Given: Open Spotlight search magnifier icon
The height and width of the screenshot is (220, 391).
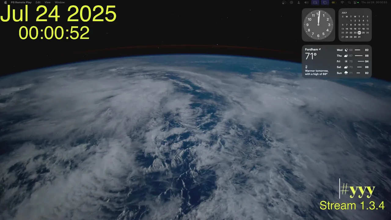Looking at the screenshot, I should pyautogui.click(x=349, y=2).
